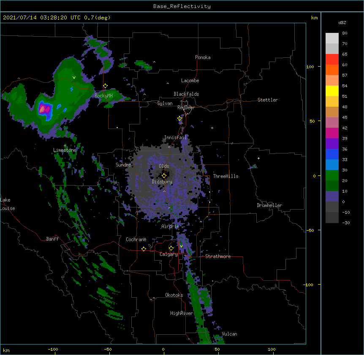
Task: Choose the slate purple 0-10 dBZ swatch
Action: (x=332, y=196)
